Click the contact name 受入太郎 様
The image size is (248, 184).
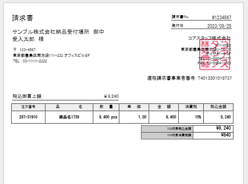click(28, 39)
